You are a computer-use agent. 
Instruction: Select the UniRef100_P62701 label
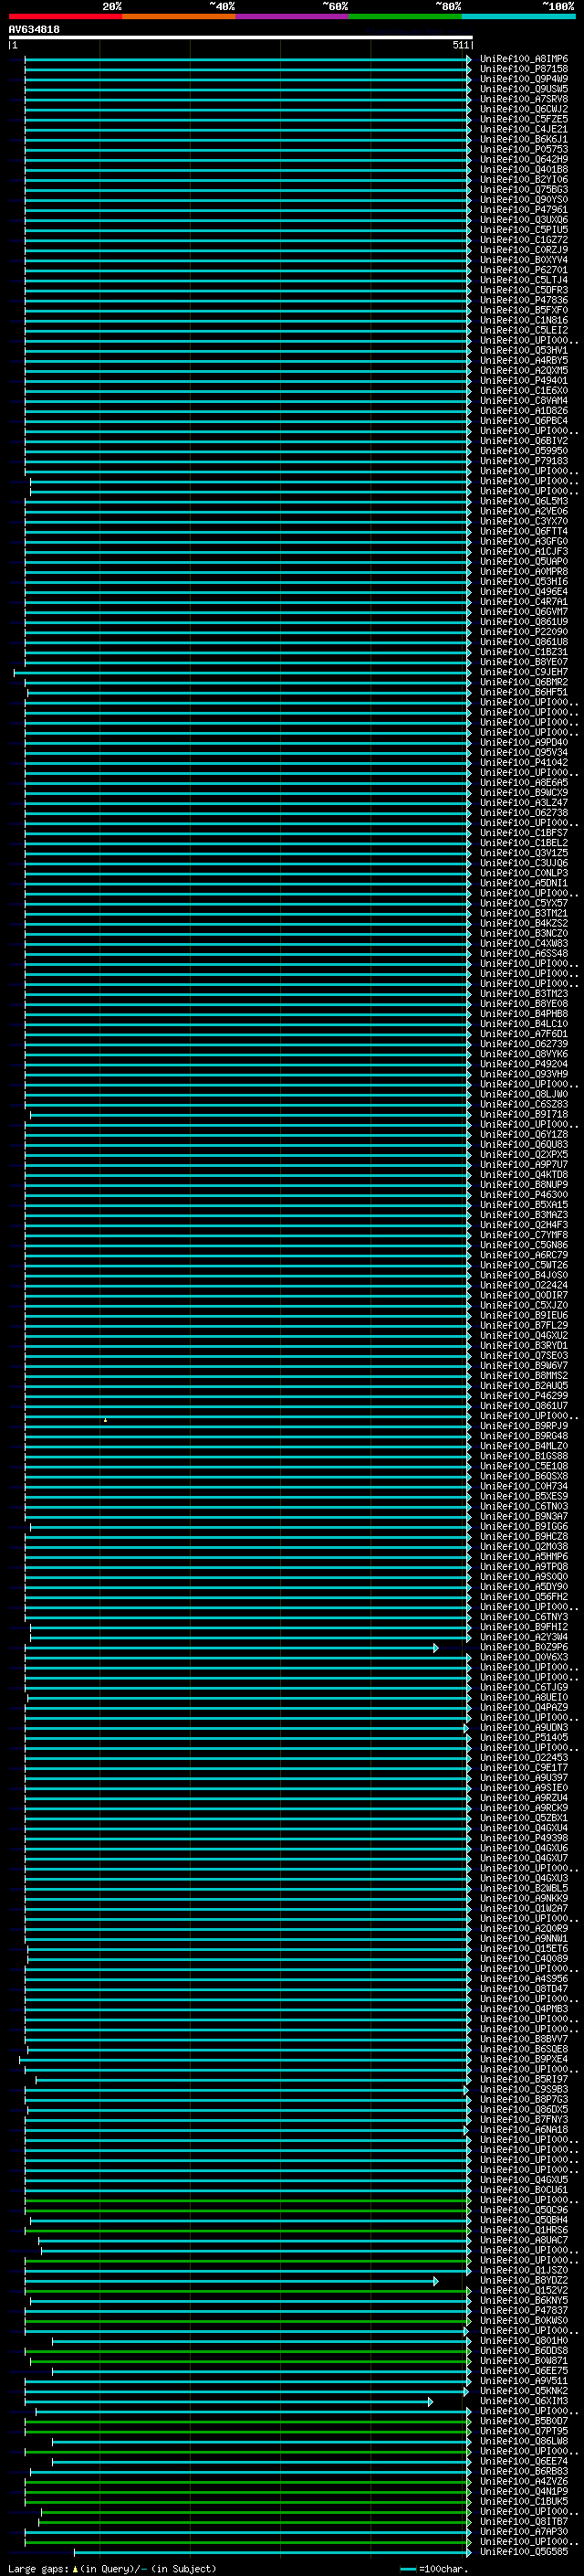point(524,270)
